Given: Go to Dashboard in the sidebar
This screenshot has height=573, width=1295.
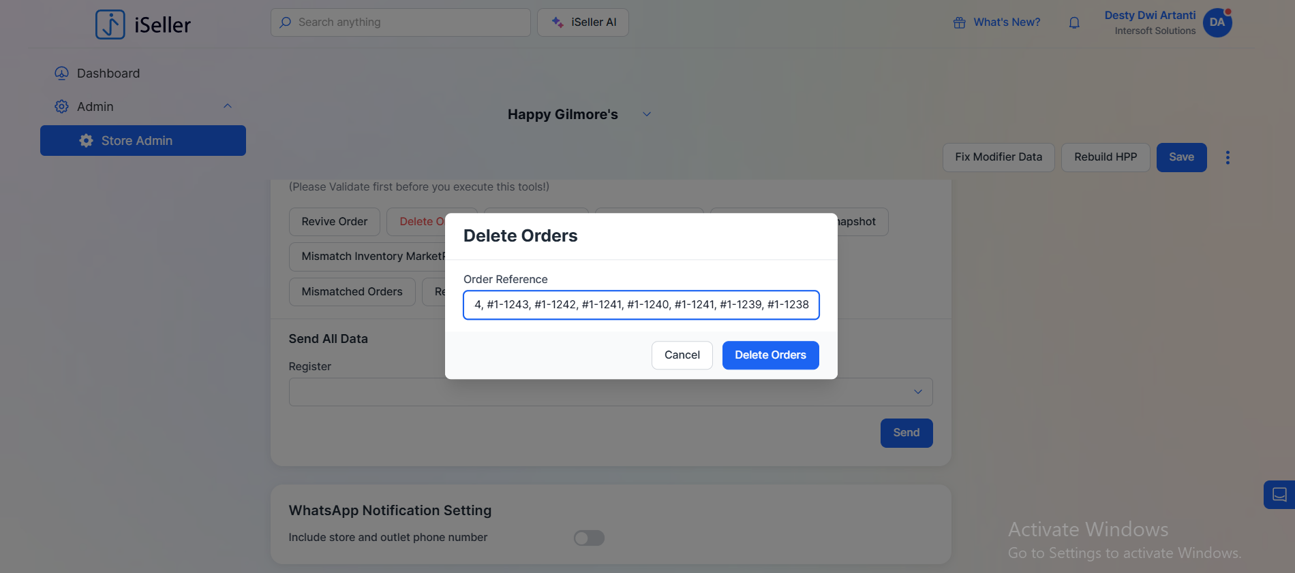Looking at the screenshot, I should coord(108,73).
